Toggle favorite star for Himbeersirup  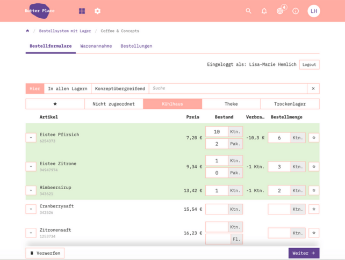314,190
